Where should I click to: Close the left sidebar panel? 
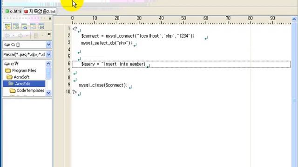pyautogui.click(x=50, y=19)
